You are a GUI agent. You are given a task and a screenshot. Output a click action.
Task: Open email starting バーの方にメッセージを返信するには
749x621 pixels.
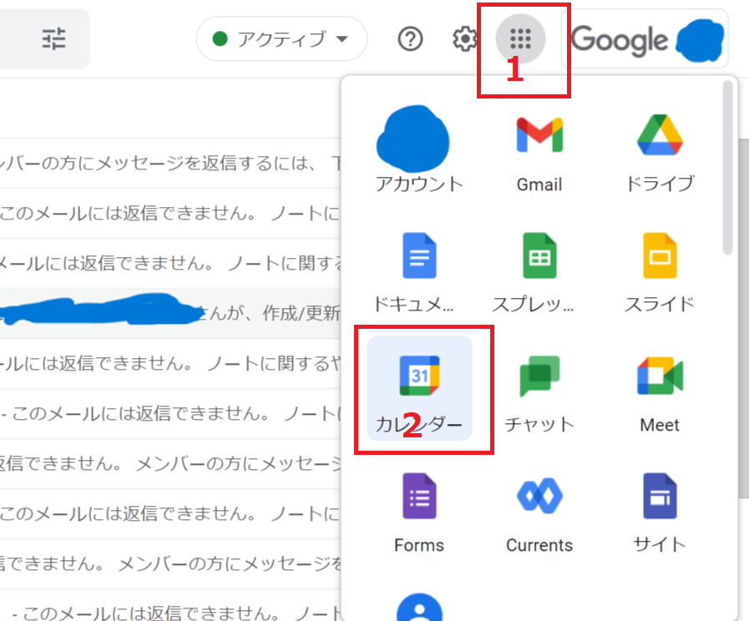(x=170, y=164)
